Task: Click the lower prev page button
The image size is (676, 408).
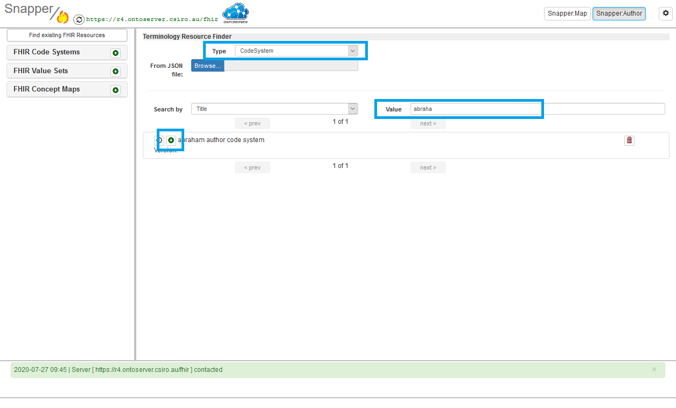Action: click(253, 167)
